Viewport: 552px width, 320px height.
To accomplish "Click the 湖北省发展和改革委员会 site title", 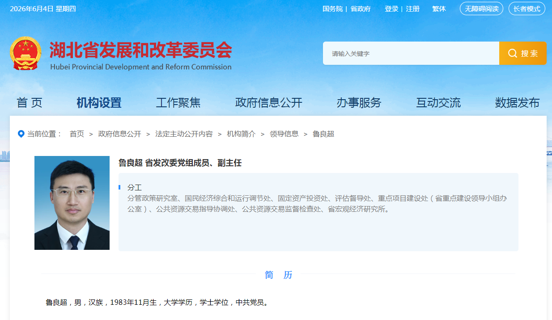I will 140,50.
